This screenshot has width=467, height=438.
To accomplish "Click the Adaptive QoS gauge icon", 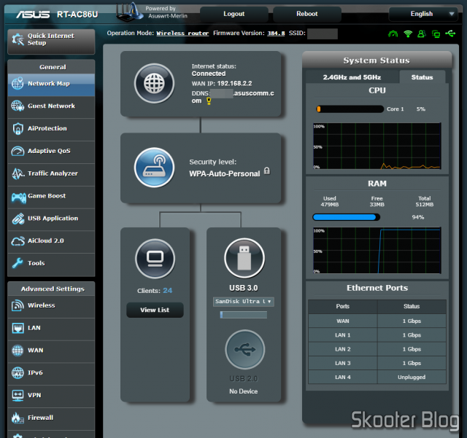I will pyautogui.click(x=18, y=151).
